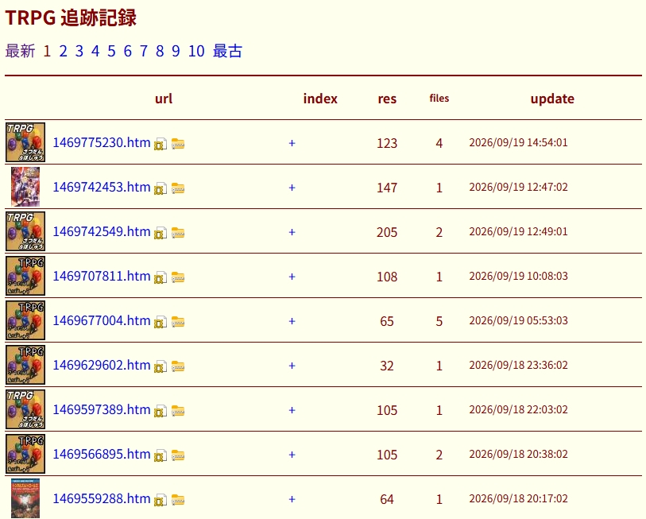This screenshot has width=646, height=519.
Task: Click the TRPG dice thumbnail for 1469677004.htm
Action: [x=25, y=320]
